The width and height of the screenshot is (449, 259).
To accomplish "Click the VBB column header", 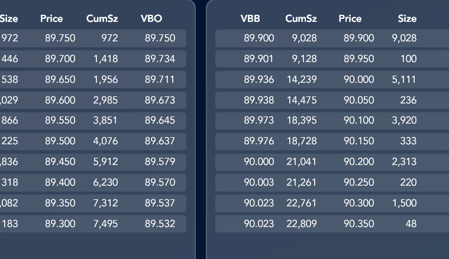I will coord(250,18).
